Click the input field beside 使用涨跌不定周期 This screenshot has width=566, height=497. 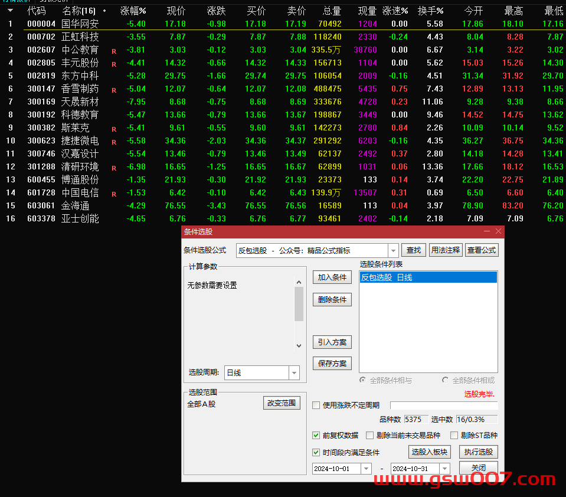444,406
